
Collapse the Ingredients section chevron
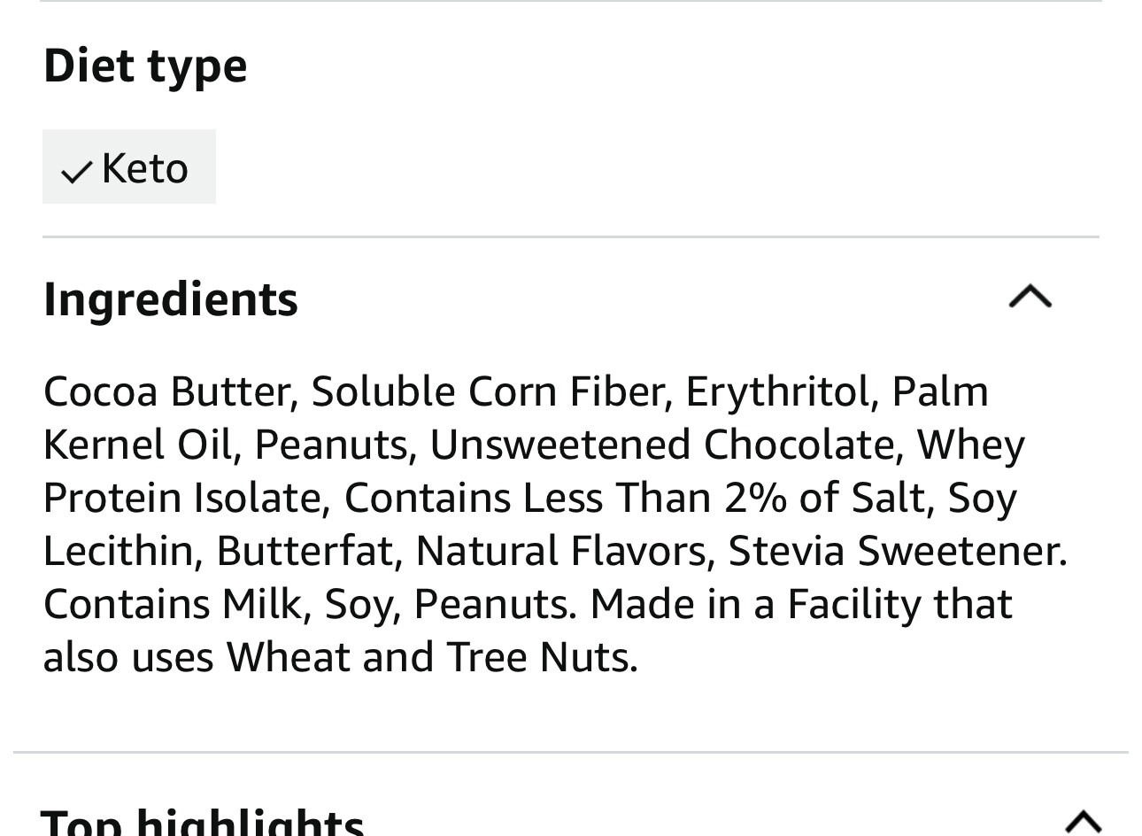[x=1030, y=297]
